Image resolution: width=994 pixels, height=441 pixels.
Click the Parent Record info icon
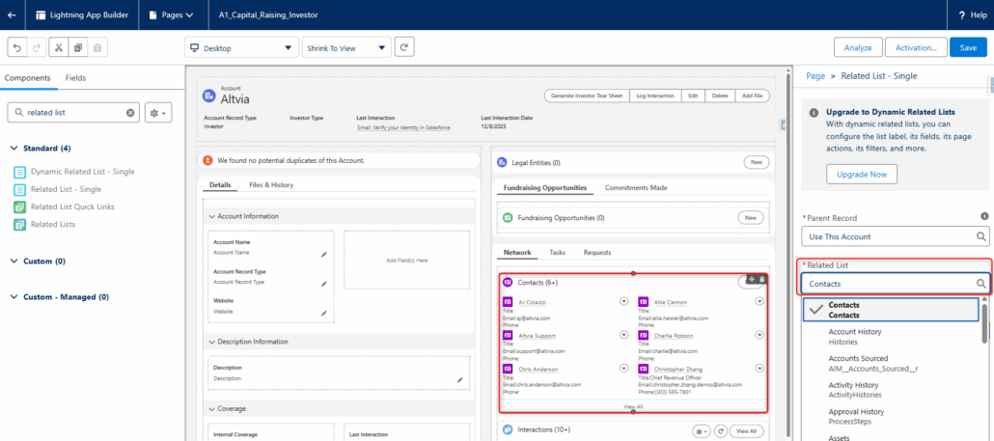point(984,217)
